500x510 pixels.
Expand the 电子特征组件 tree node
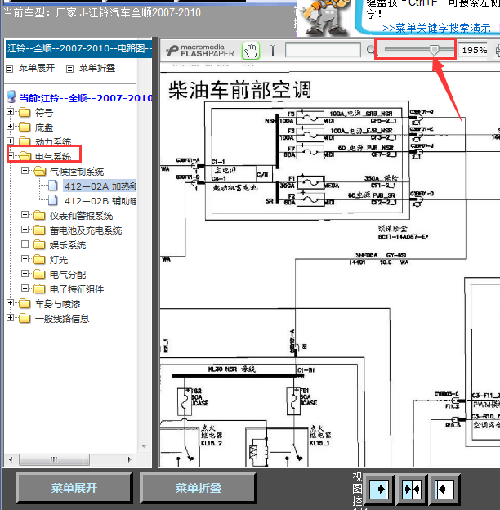25,289
